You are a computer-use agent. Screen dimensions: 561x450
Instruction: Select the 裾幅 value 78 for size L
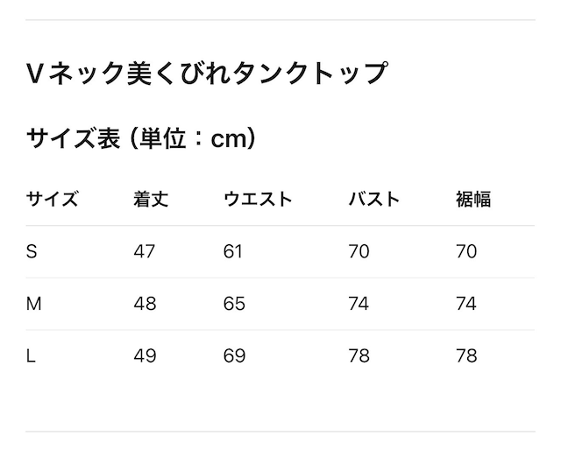[x=466, y=355]
